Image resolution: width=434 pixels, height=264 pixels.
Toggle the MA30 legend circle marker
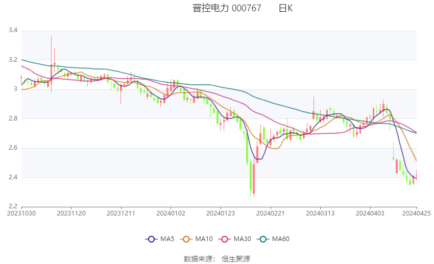(225, 239)
